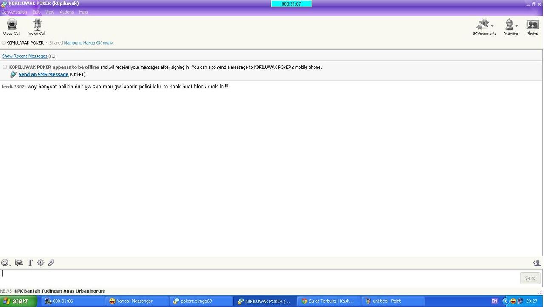Open the Conversation menu
Viewport: 544px width, 307px height.
pyautogui.click(x=14, y=12)
